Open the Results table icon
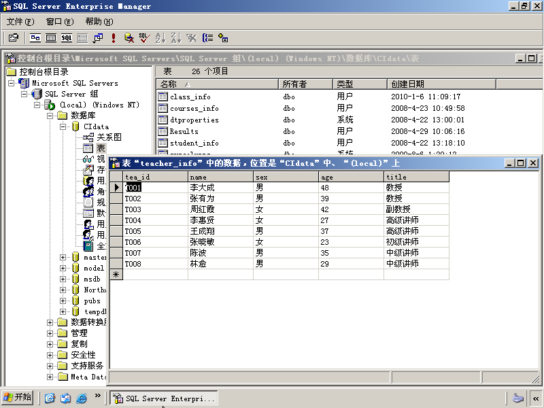Image resolution: width=544 pixels, height=408 pixels. [x=163, y=131]
